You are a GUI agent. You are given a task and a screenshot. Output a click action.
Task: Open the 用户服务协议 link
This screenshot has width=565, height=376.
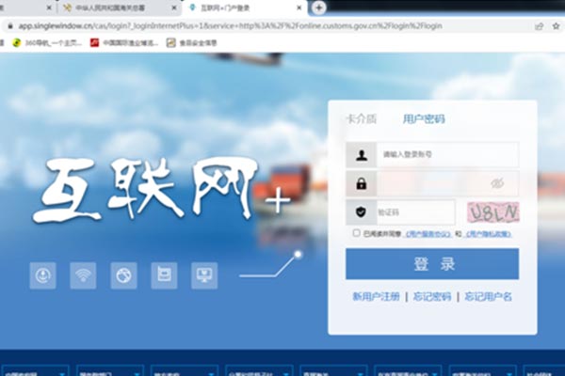pos(428,234)
